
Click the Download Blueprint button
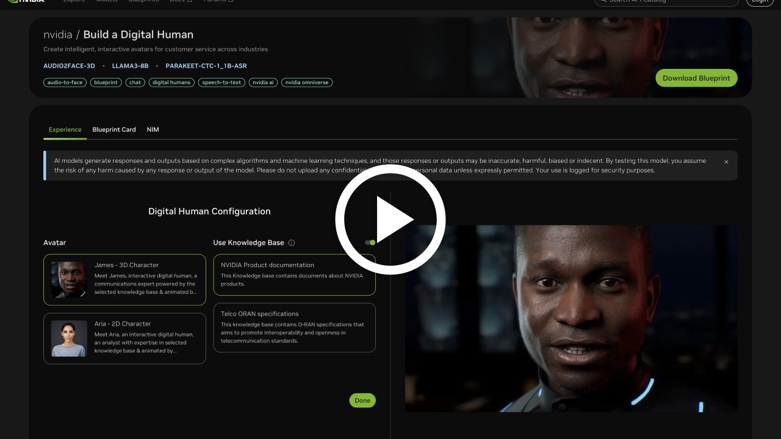[x=696, y=78]
